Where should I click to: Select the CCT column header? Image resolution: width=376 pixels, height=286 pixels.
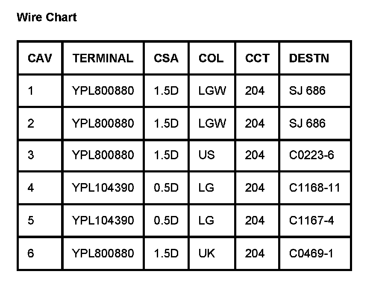click(x=257, y=58)
